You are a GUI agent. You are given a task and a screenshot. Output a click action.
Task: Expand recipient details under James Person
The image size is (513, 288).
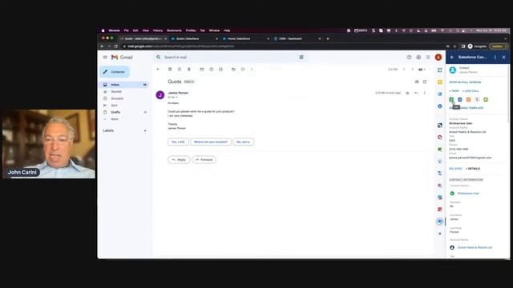click(x=176, y=98)
